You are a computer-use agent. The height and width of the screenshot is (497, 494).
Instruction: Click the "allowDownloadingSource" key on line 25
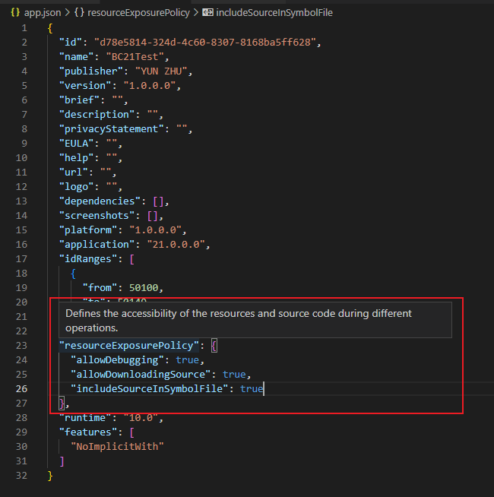pos(140,375)
